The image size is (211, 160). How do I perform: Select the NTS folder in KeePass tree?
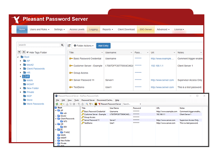point(64,121)
